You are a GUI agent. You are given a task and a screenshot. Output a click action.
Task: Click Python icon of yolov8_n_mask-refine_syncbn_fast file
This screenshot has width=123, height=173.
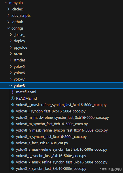(13, 130)
